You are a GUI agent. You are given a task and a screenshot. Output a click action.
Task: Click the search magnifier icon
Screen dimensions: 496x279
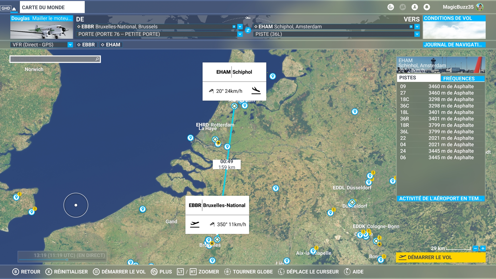[97, 59]
